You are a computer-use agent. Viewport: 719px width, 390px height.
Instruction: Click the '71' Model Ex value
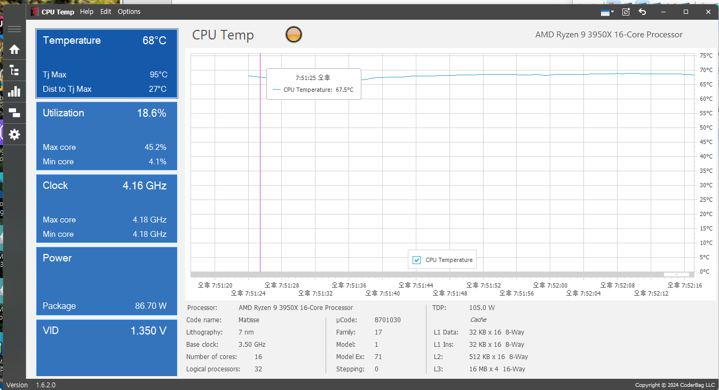pos(378,357)
